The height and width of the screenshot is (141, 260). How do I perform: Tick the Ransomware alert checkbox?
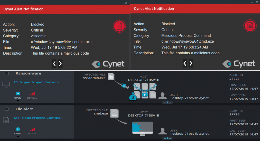7,74
